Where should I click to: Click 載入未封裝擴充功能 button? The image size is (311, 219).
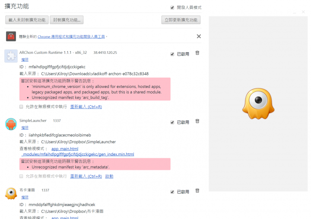click(27, 20)
